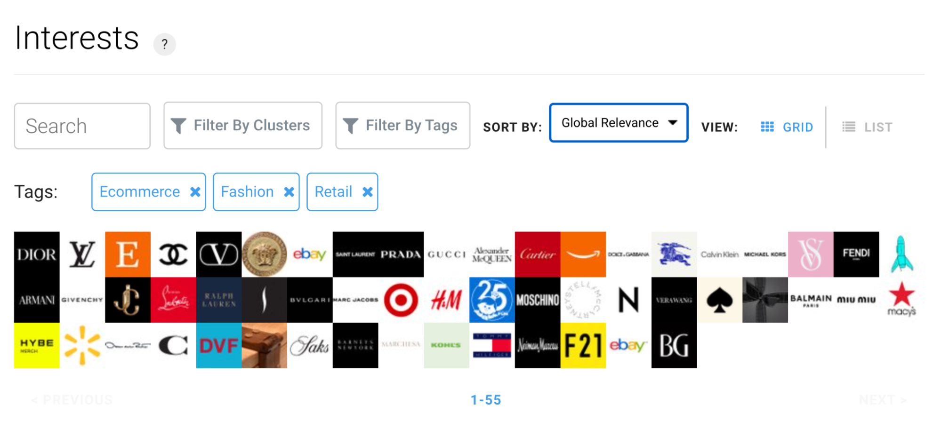Select the BG Bergdorf Goodman tile
Viewport: 941px width, 437px height.
point(674,345)
